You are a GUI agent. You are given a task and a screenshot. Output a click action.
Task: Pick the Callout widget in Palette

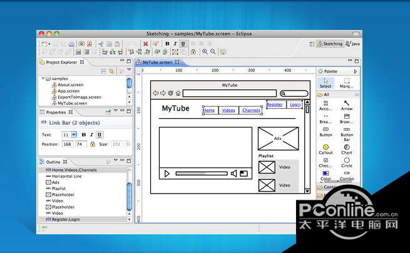pyautogui.click(x=325, y=149)
